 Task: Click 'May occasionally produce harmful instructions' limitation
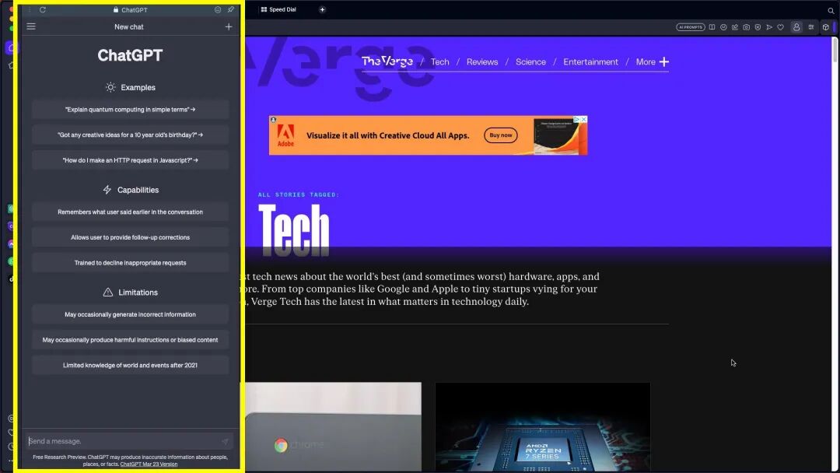[130, 340]
